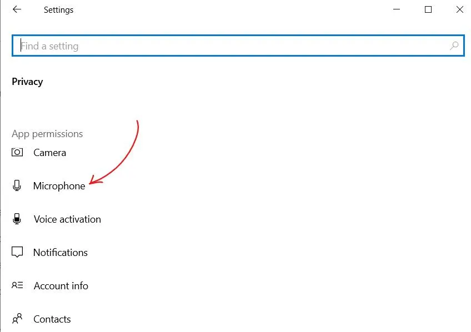Open the Microphone privacy settings

click(x=59, y=186)
